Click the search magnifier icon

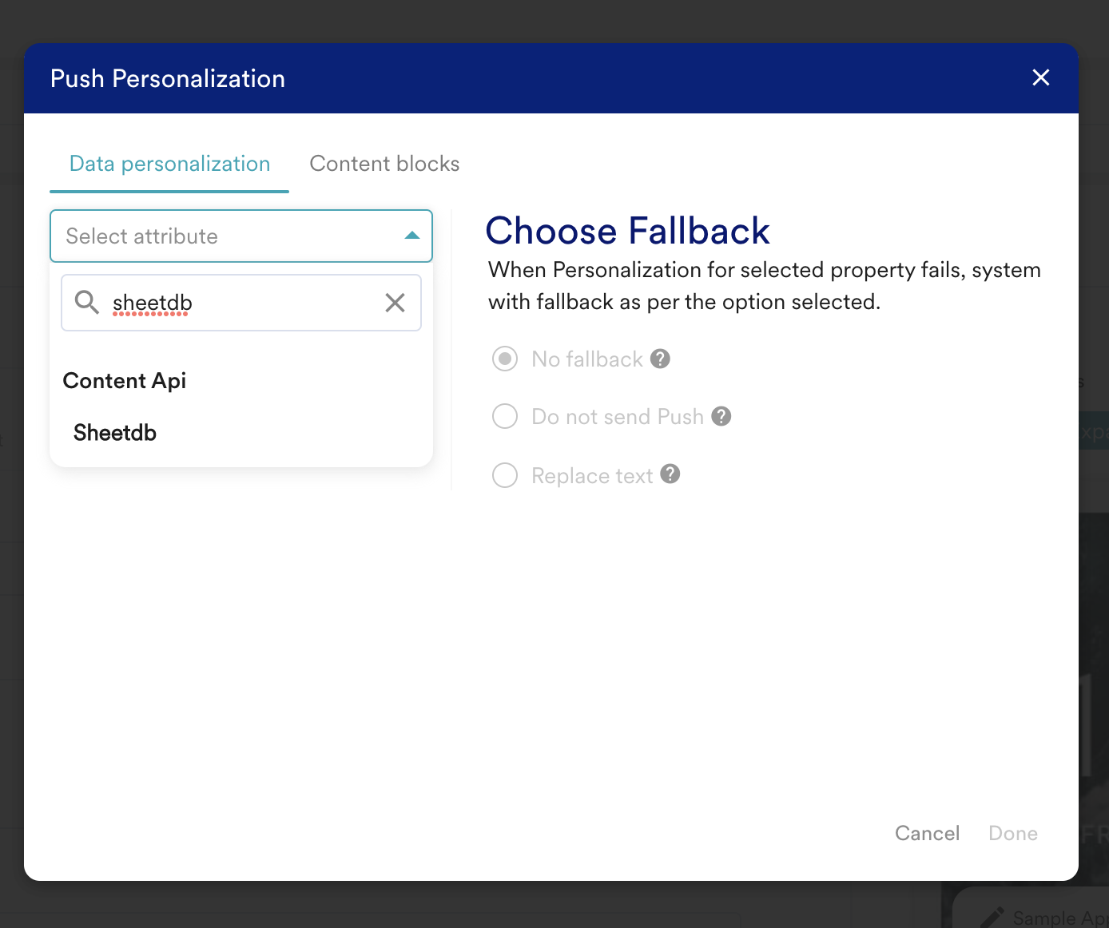(x=86, y=303)
